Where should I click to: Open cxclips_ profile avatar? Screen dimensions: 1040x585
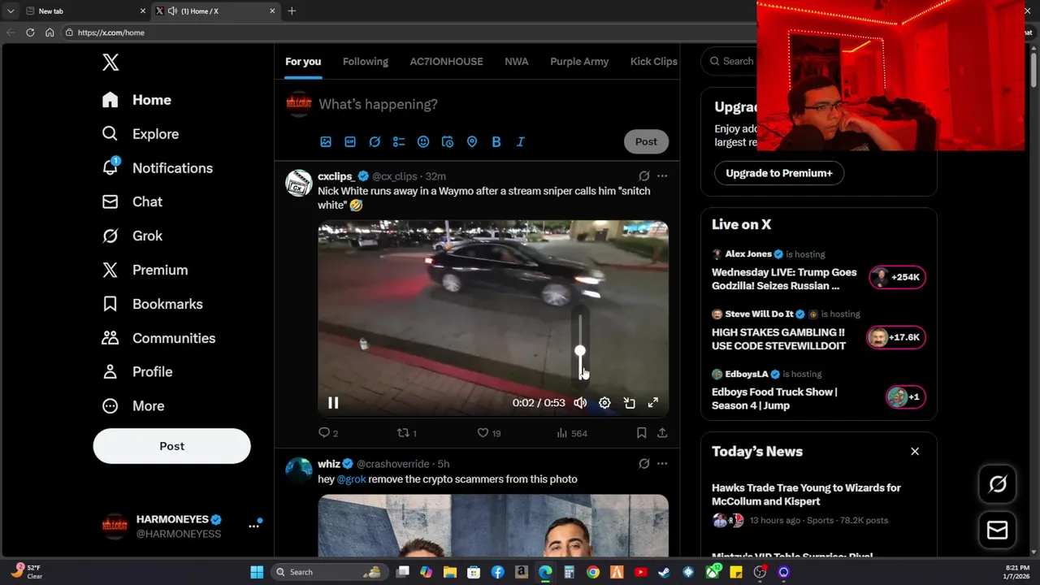(299, 183)
